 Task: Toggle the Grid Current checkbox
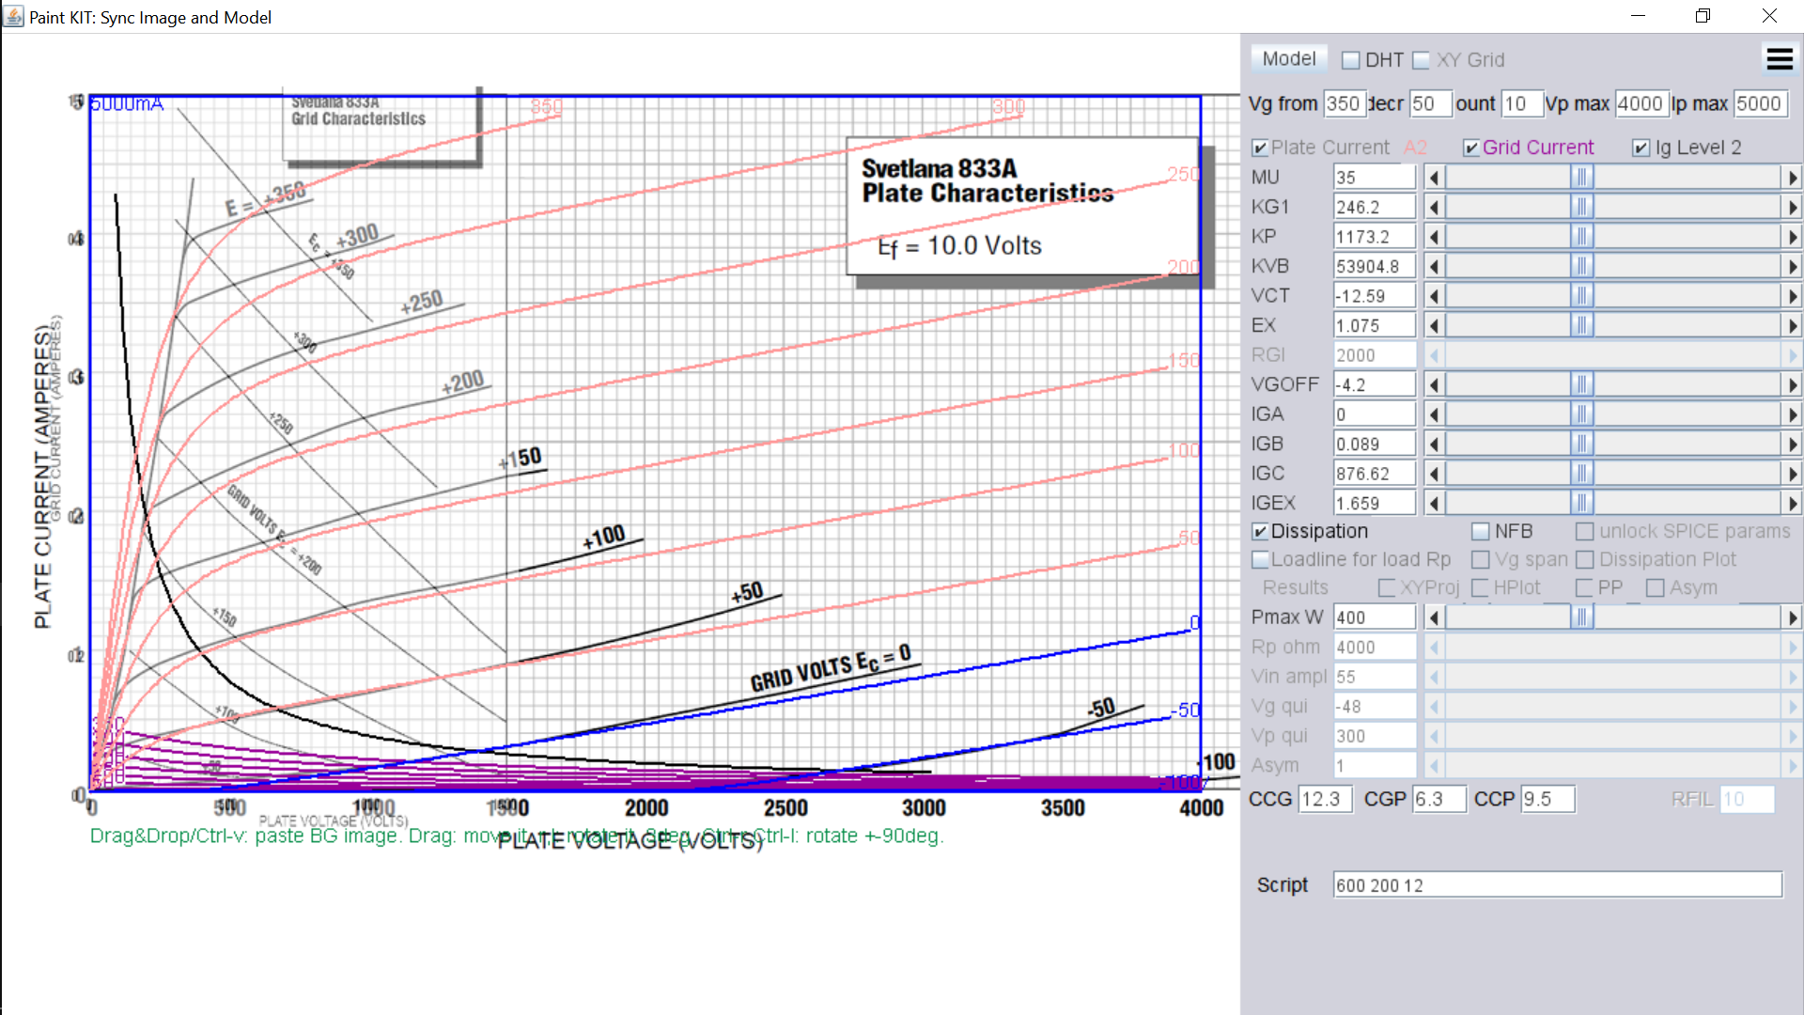pos(1471,148)
